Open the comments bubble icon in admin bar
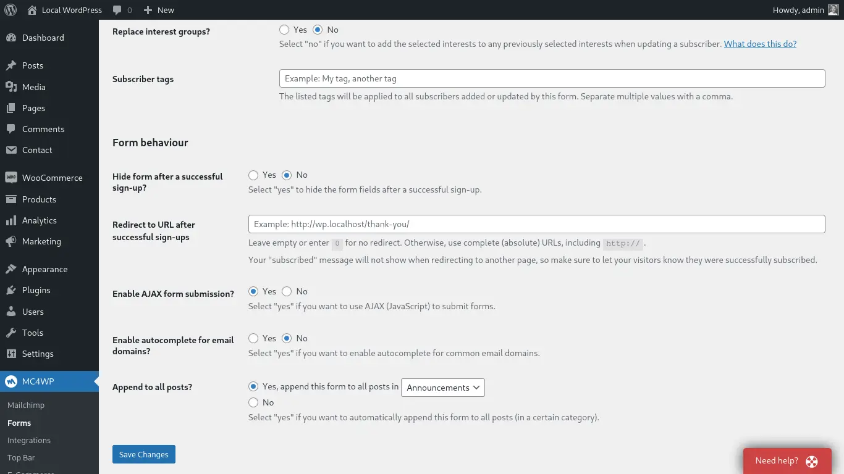Viewport: 844px width, 474px height. coord(117,10)
